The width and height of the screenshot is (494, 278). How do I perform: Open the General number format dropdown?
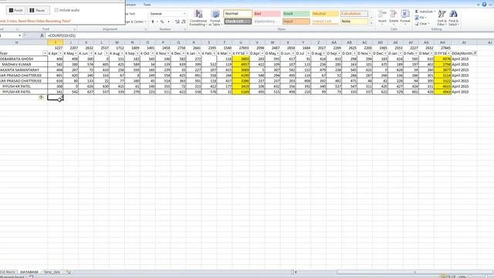click(184, 14)
